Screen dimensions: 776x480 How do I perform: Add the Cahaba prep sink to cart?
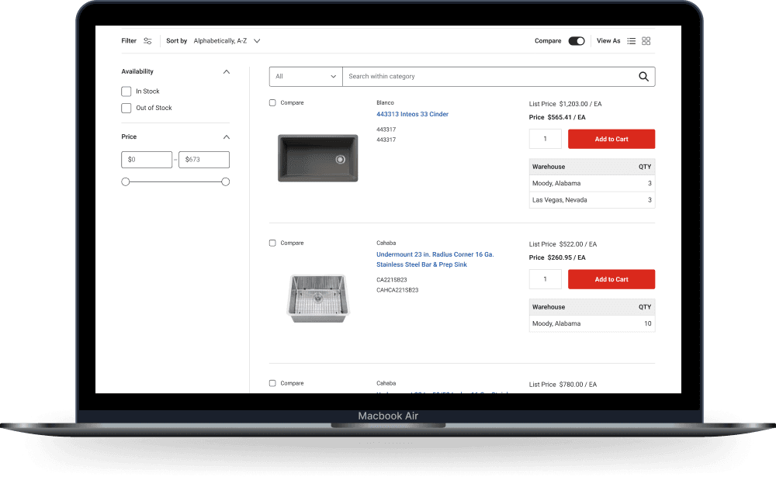(x=611, y=278)
